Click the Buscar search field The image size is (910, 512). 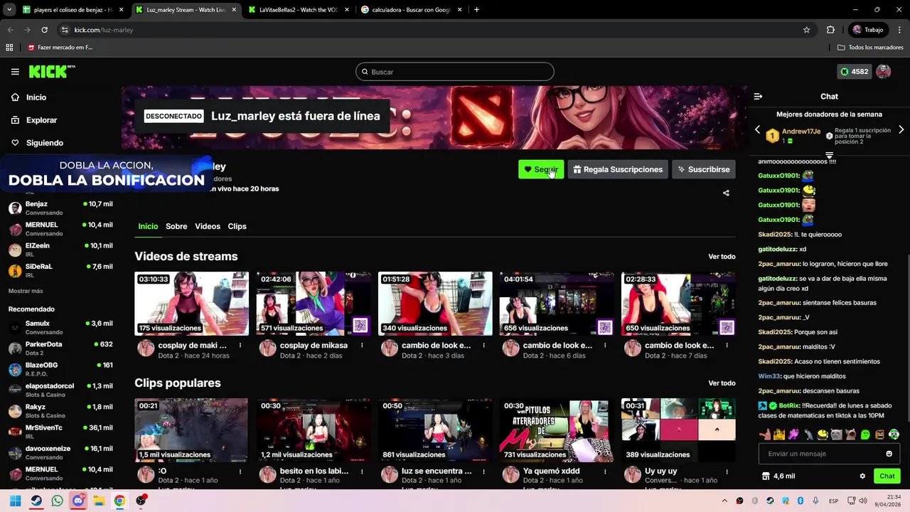tap(455, 72)
